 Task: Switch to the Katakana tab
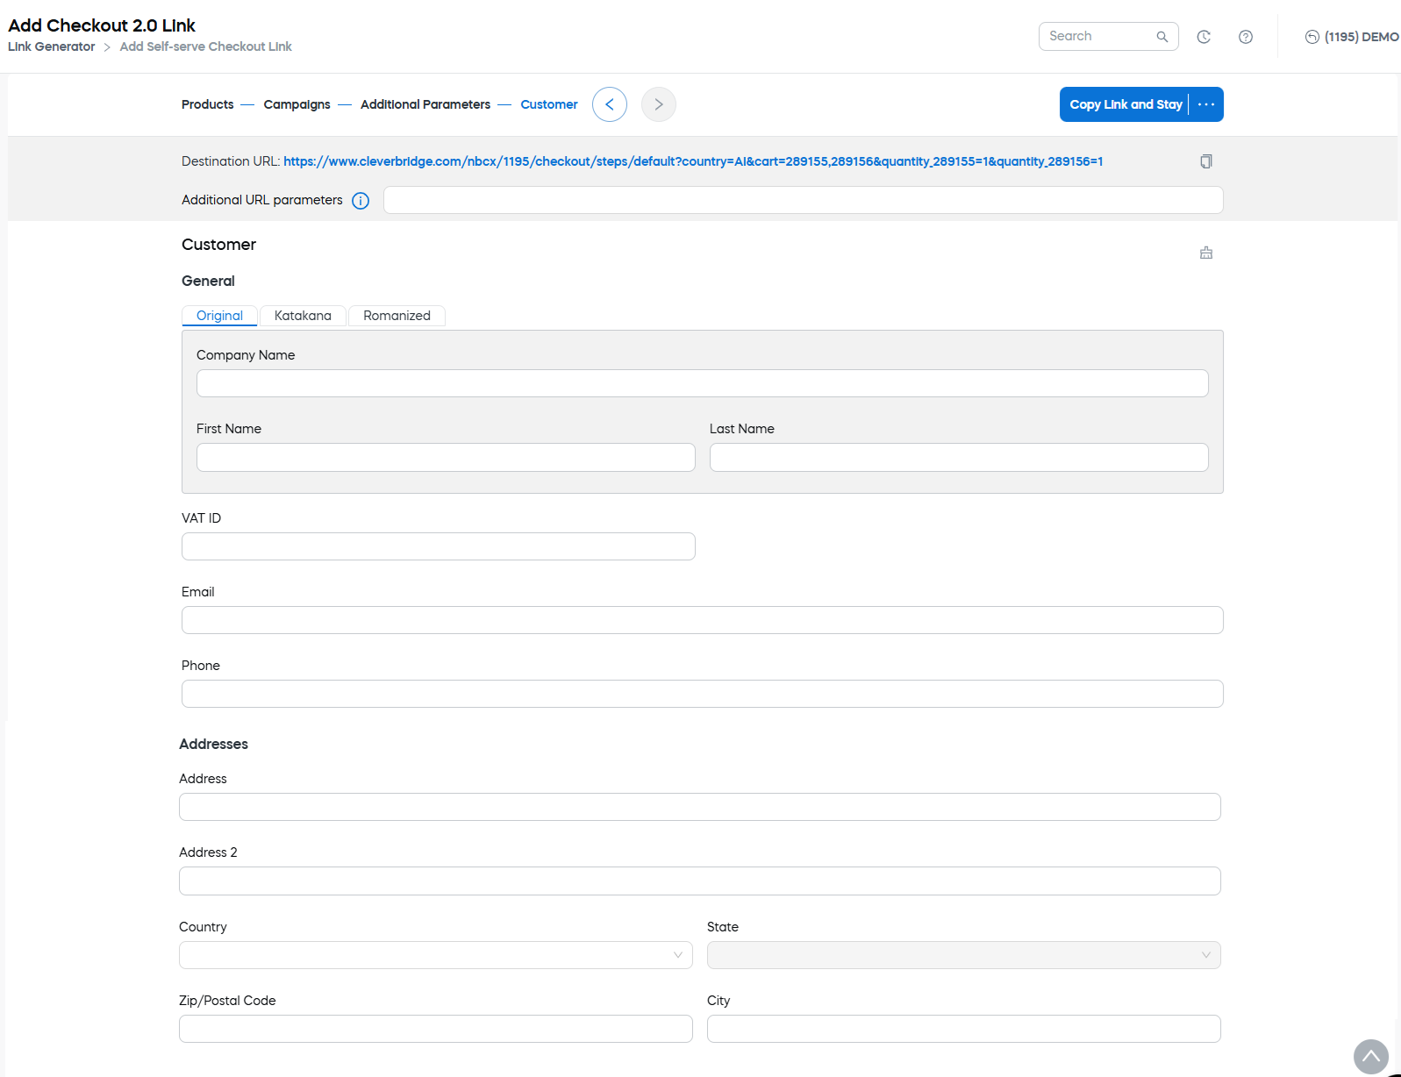pos(303,316)
